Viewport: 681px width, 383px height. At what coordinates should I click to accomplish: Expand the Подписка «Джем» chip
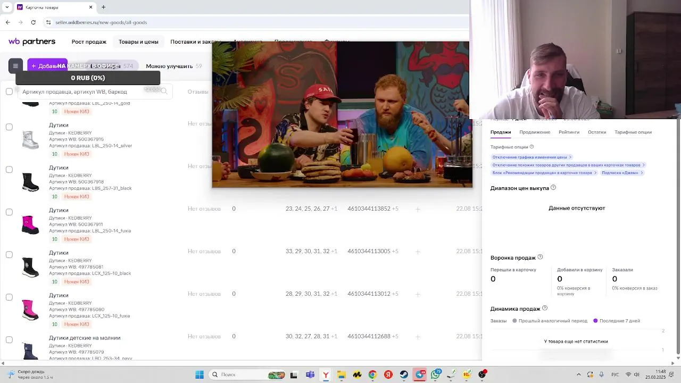[x=622, y=173]
